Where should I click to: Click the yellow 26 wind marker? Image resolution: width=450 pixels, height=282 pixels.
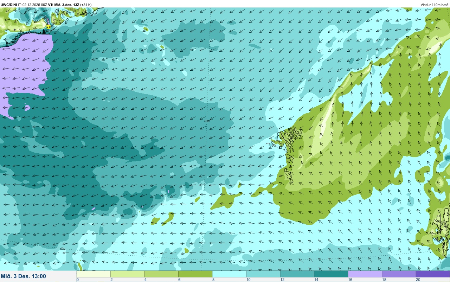[x=49, y=27]
